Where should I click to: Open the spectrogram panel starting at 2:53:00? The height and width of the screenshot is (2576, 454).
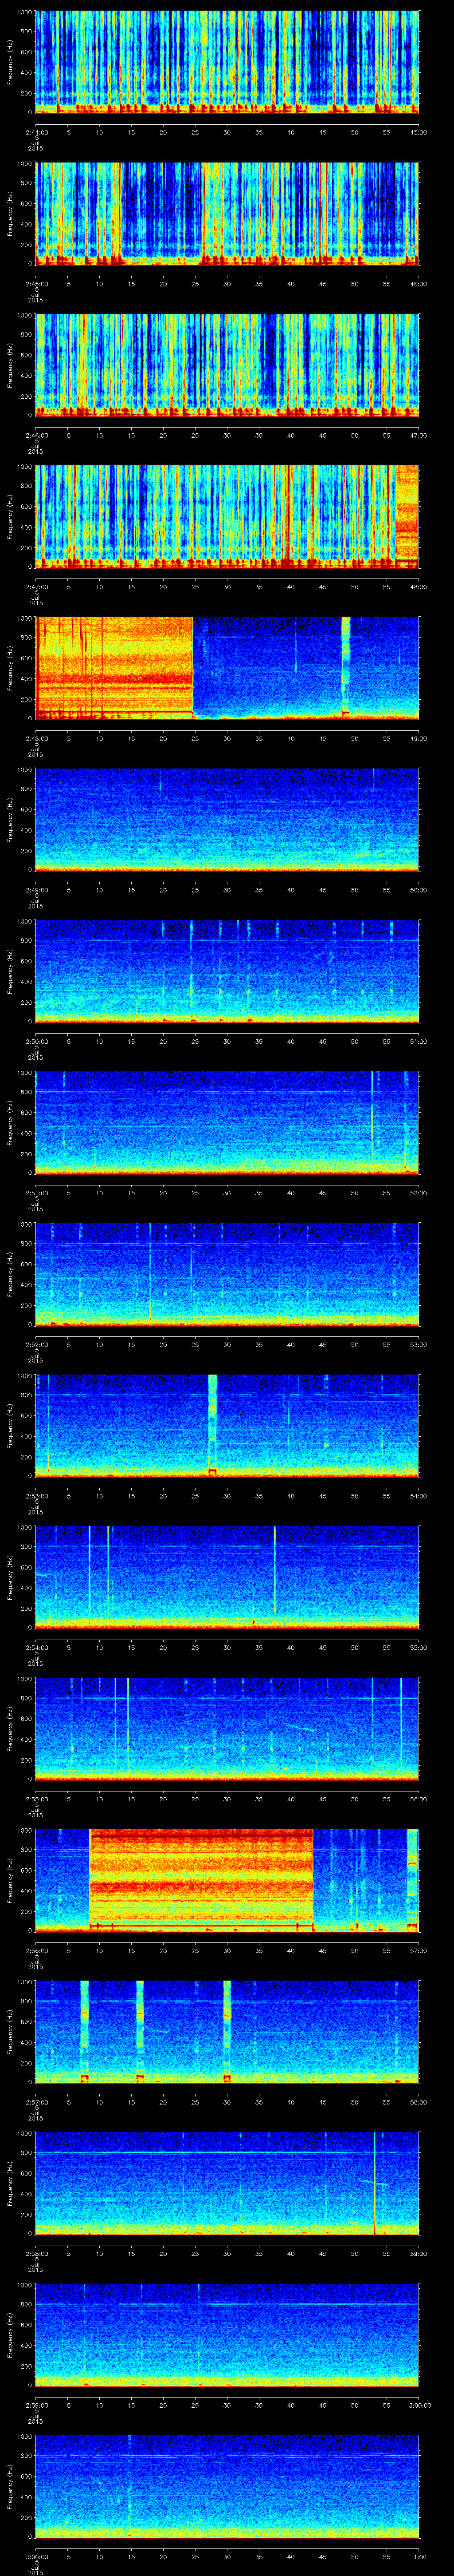click(x=227, y=1425)
